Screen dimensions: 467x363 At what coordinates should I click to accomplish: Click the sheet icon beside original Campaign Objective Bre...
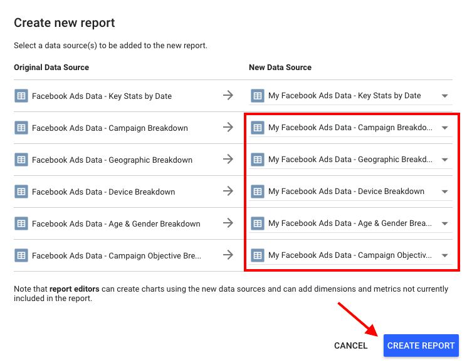(x=21, y=255)
